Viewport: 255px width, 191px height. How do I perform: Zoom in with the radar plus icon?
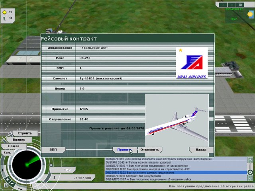pos(7,179)
